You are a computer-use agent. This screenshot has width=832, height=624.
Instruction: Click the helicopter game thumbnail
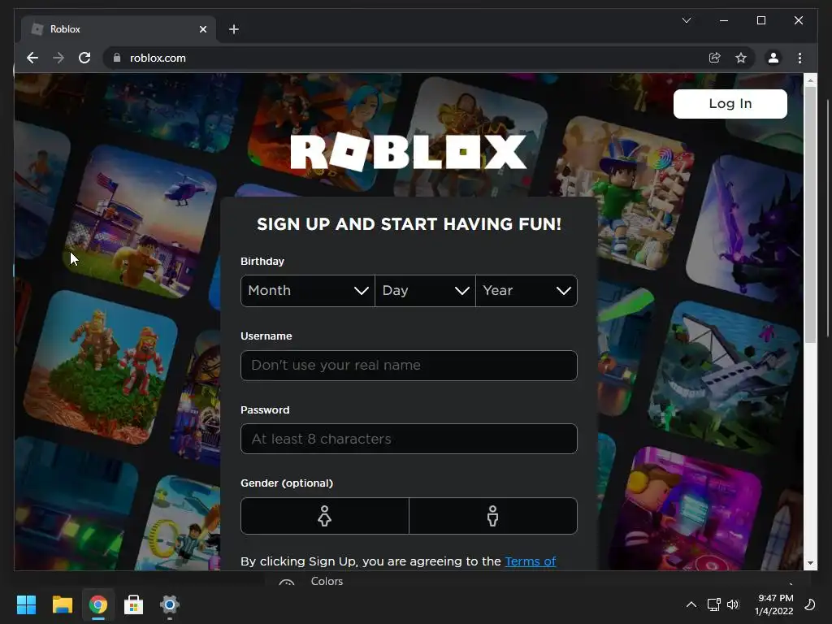(140, 221)
